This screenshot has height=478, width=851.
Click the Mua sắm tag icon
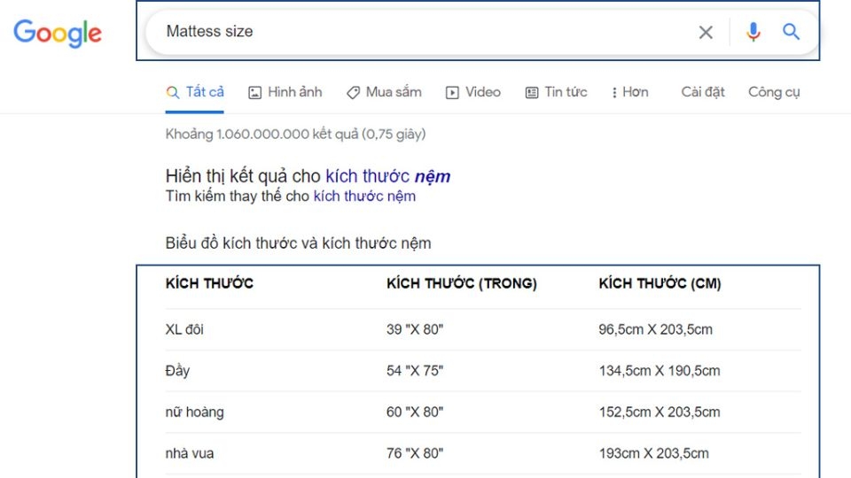(353, 93)
